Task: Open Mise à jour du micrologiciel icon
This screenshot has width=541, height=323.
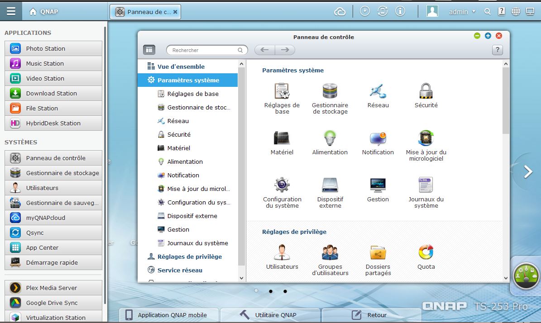Action: coord(426,138)
